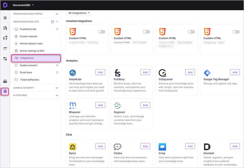Click the globe icon beside Cookie consent
Viewport: 244px width, 168px height.
[57, 65]
